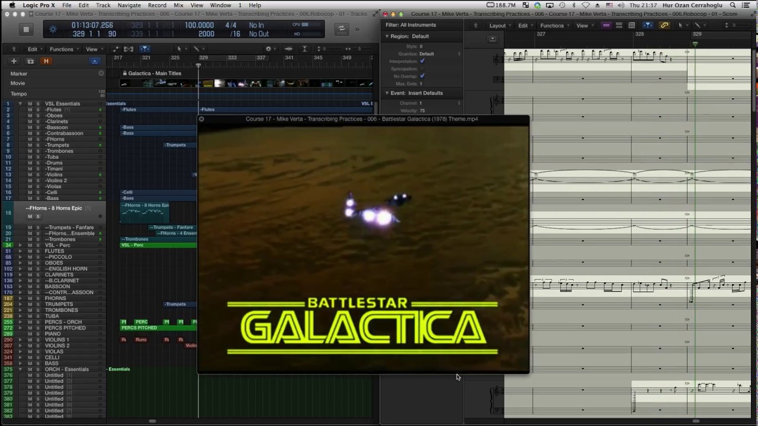Open the Tracks area Functions menu
This screenshot has width=758, height=426.
coord(64,49)
